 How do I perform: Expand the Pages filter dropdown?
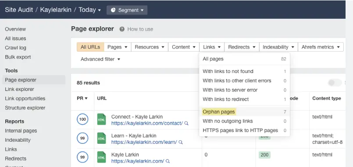[118, 47]
